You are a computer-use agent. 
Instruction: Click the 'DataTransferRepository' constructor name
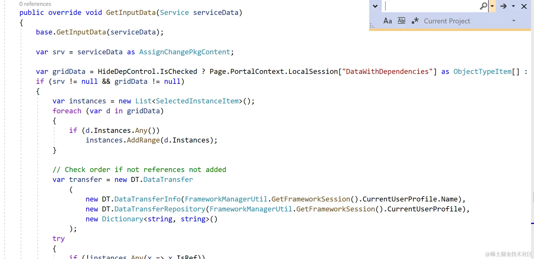pos(160,209)
